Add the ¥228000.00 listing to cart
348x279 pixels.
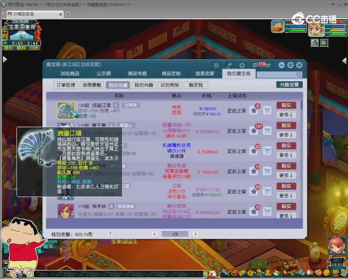pos(267,131)
